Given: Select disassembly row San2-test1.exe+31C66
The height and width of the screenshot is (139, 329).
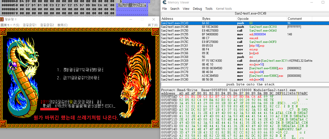Looking at the screenshot, I should click(x=245, y=53).
